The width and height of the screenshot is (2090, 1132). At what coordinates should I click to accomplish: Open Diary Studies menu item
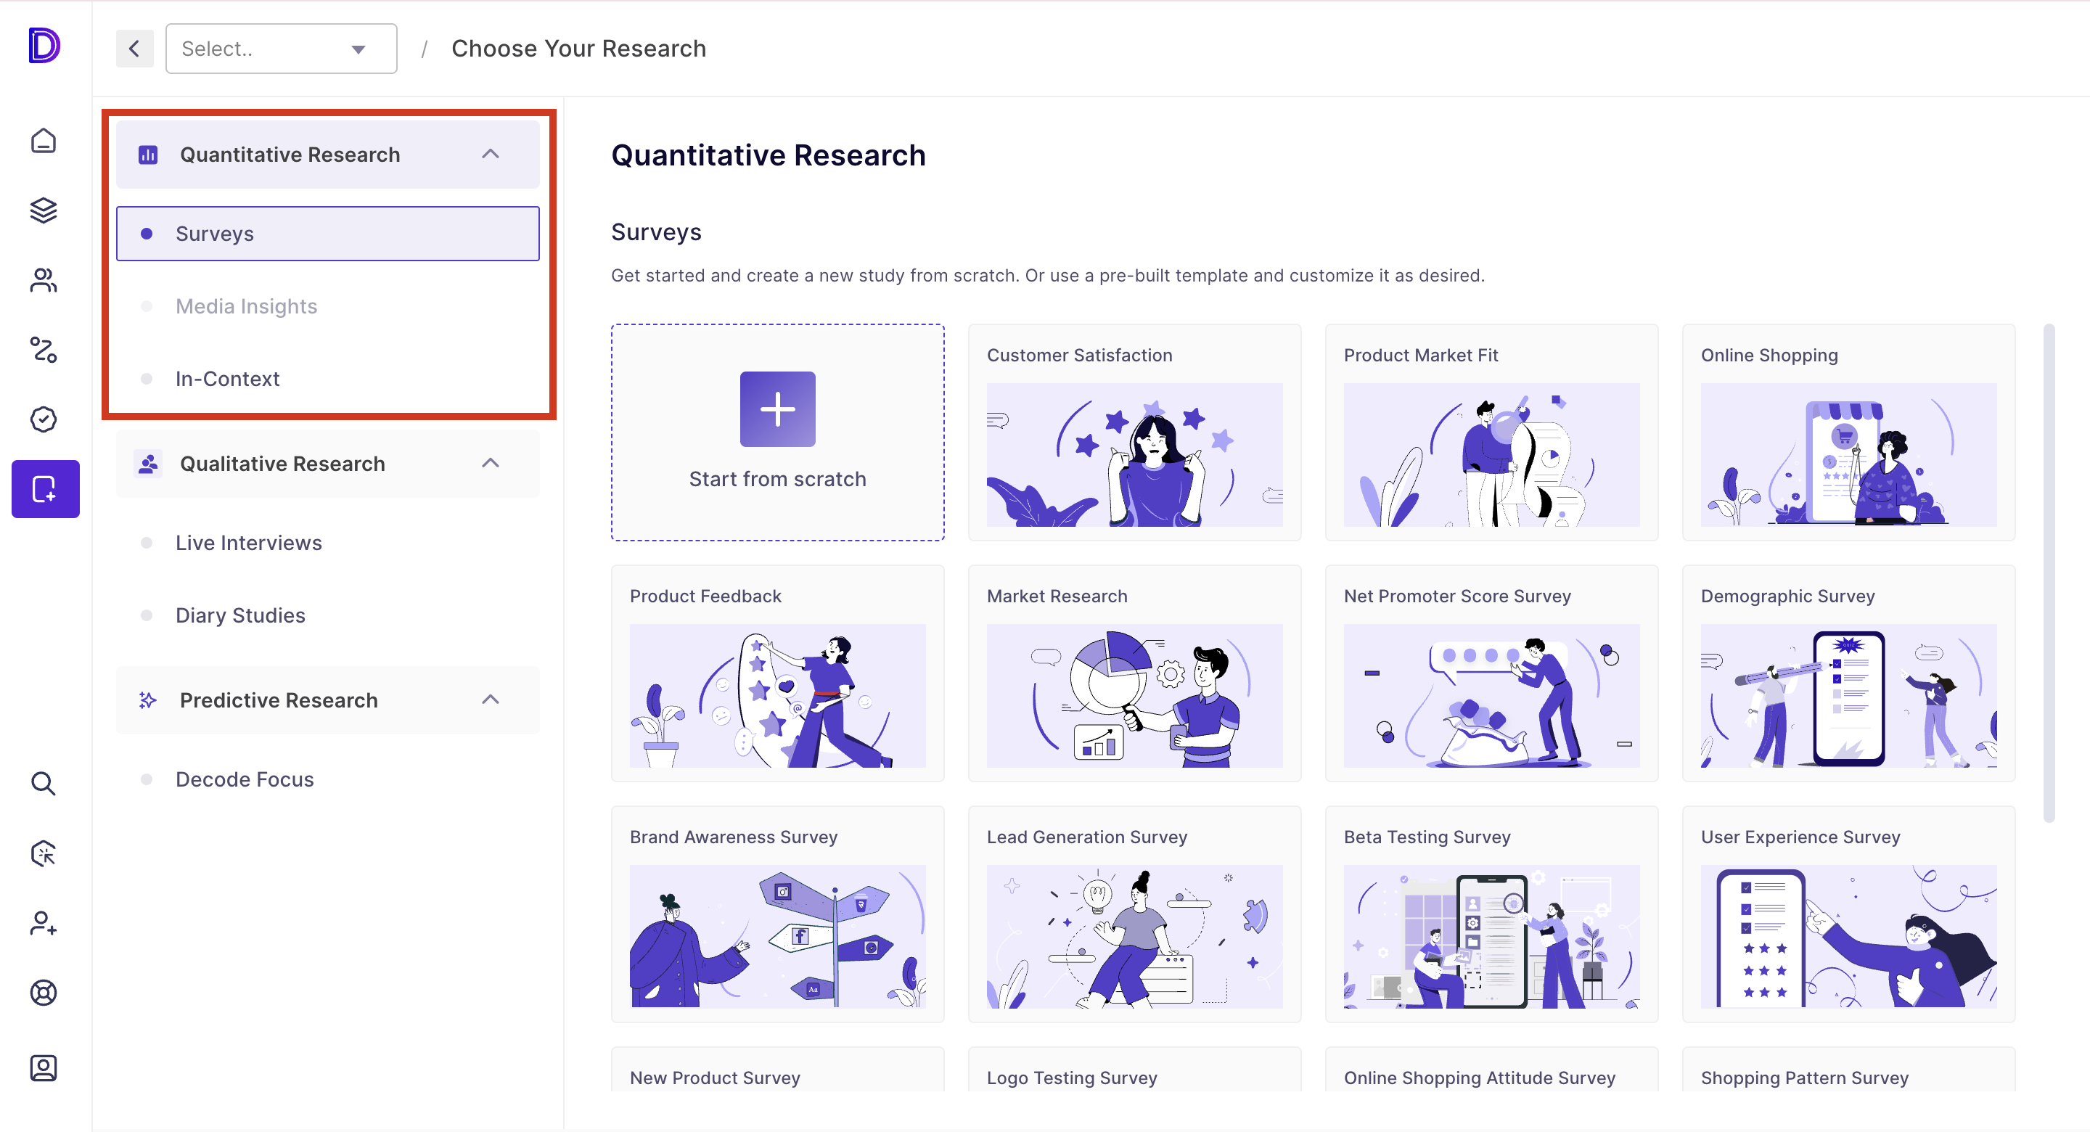(240, 615)
